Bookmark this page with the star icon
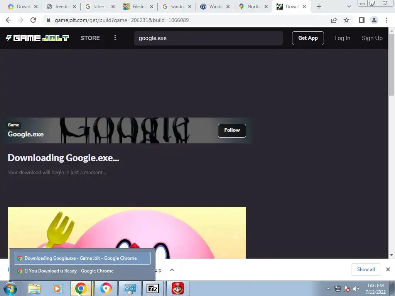 coord(346,20)
